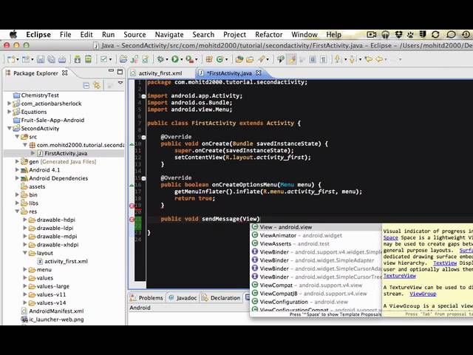Click the Search flashlight icon
This screenshot has width=473, height=355.
coord(261,59)
